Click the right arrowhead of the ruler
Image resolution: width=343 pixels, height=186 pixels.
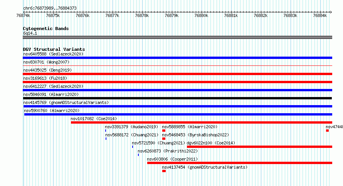(331, 12)
